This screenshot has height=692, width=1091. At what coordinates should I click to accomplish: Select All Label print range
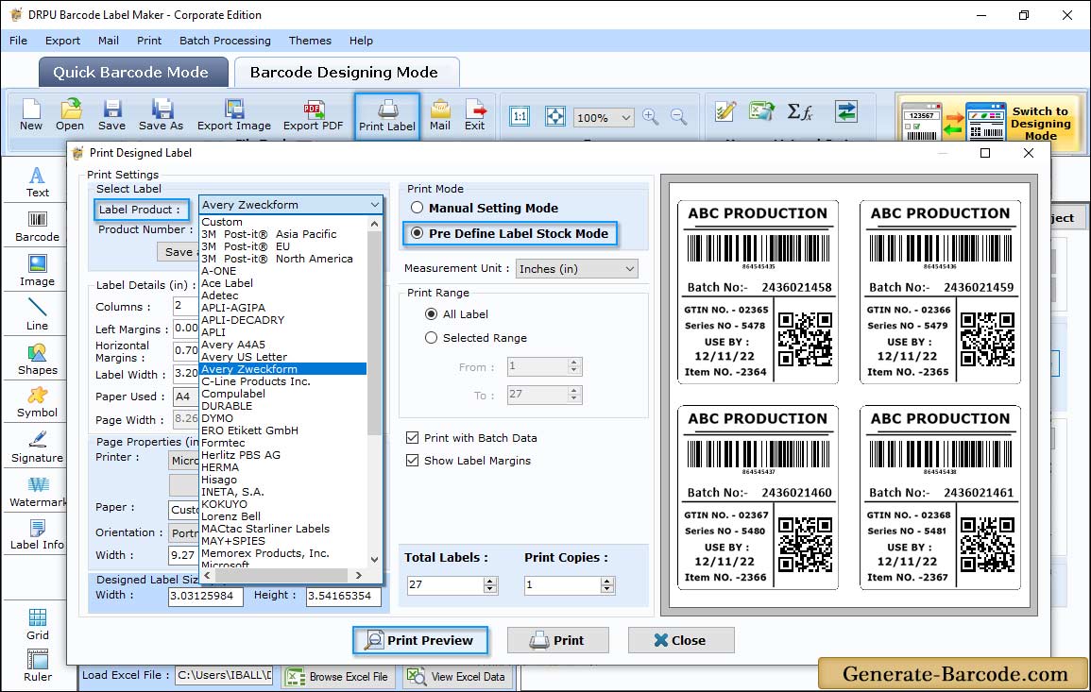click(432, 314)
